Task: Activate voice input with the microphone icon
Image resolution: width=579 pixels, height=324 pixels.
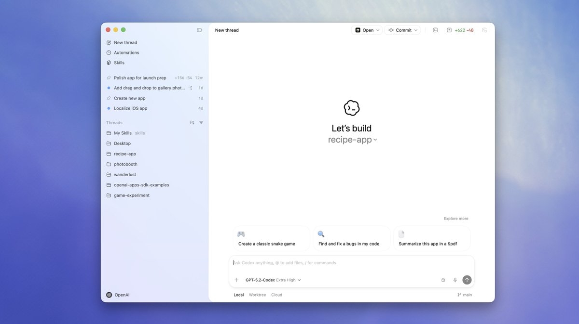Action: point(455,280)
